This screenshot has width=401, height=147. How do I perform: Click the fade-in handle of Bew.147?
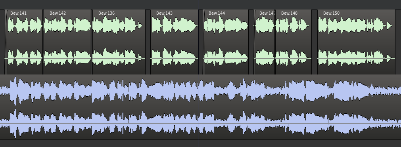tap(255, 42)
